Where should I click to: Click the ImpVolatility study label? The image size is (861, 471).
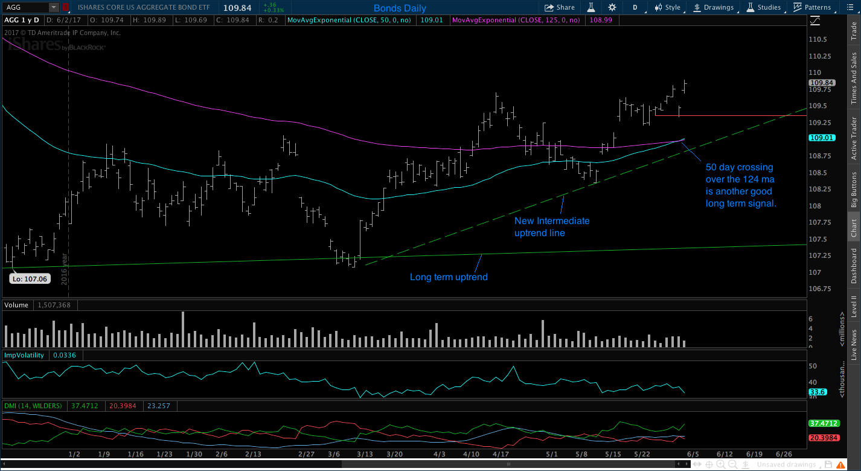24,355
